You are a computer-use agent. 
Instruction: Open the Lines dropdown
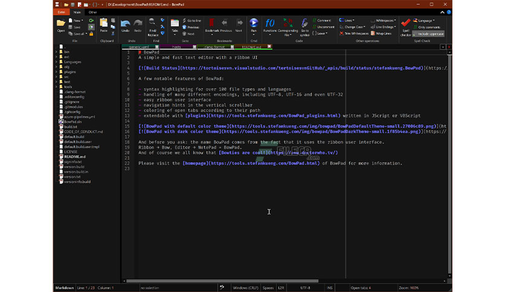[x=347, y=21]
